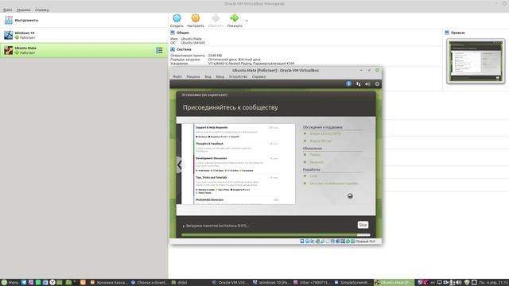The image size is (509, 286).
Task: Click the first hard-disk icon in VM status bar
Action: click(302, 242)
